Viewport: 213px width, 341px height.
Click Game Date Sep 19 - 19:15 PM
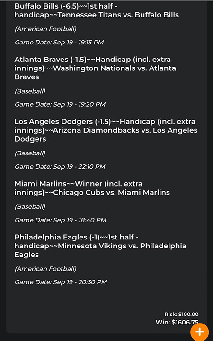pyautogui.click(x=59, y=42)
